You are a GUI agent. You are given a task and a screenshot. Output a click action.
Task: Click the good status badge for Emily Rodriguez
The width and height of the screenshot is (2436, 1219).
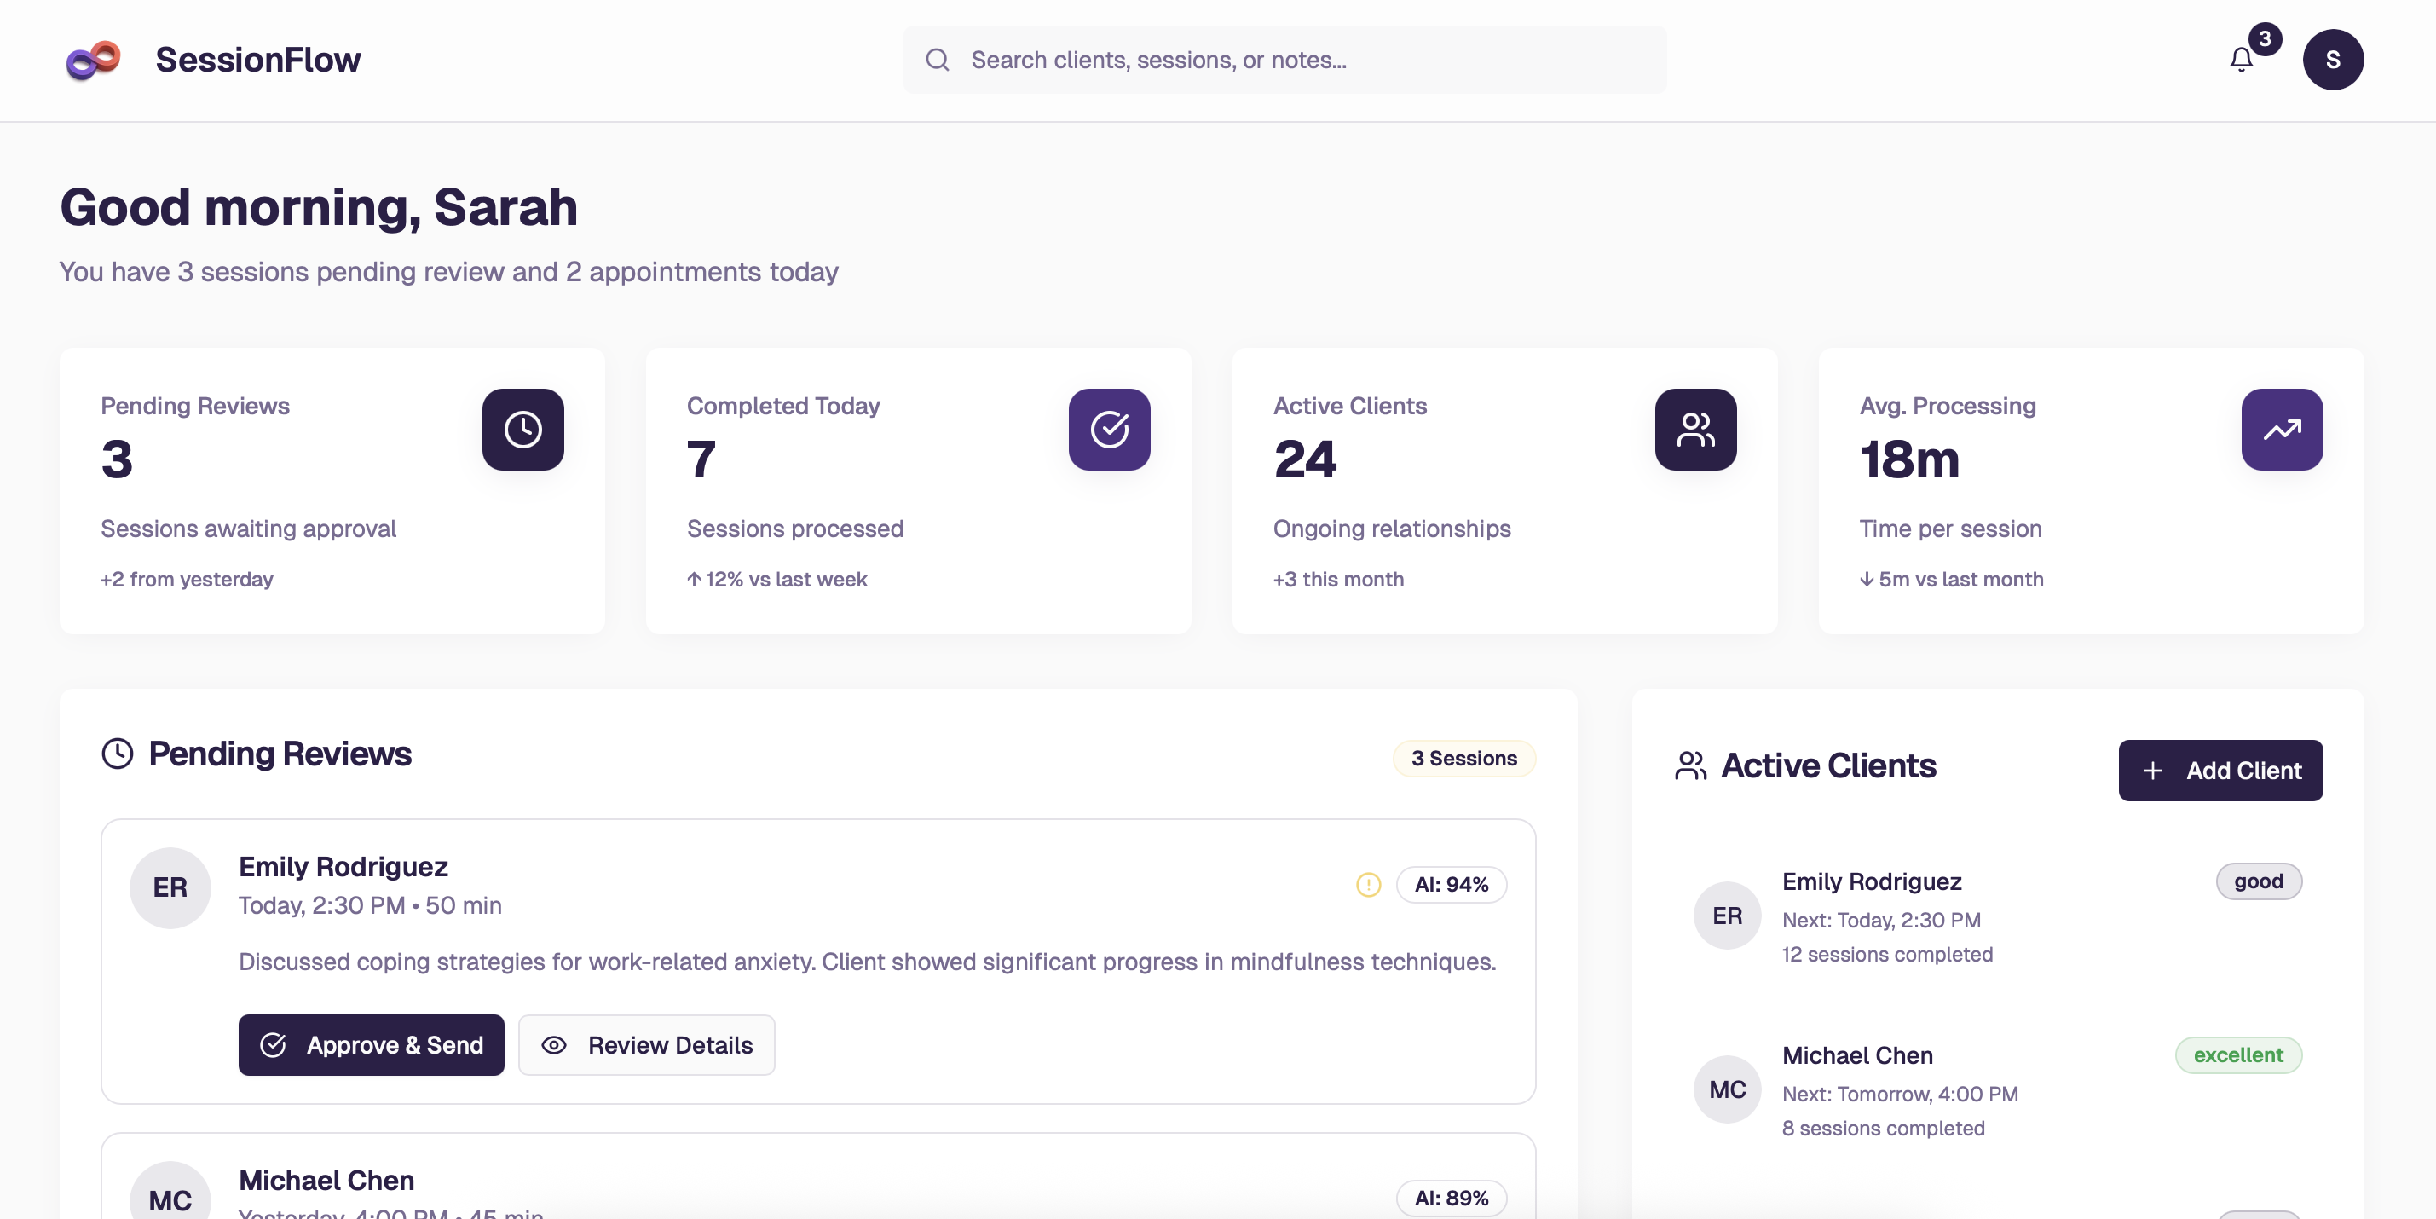2260,881
